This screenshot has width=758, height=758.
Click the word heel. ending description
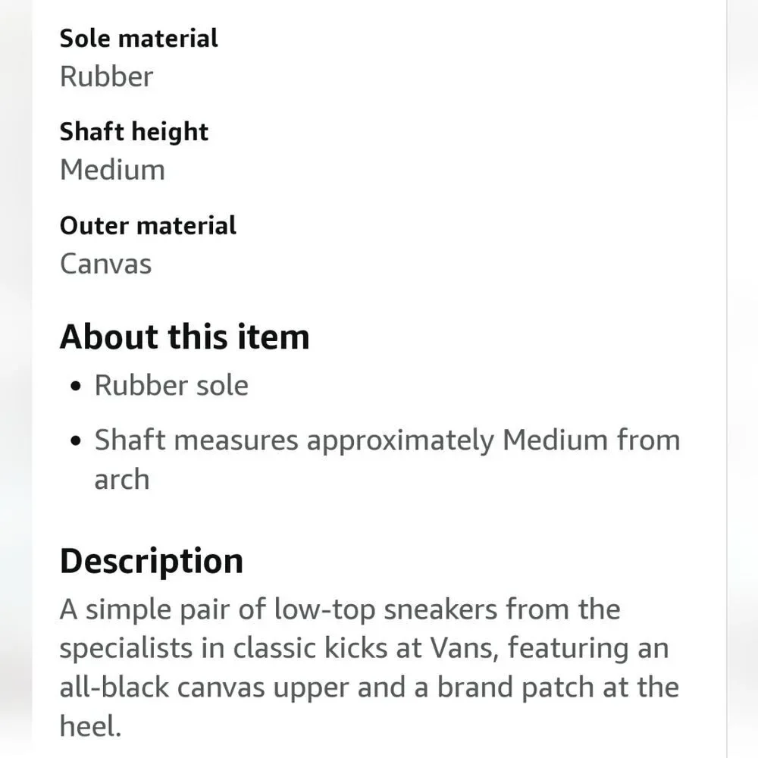coord(90,726)
